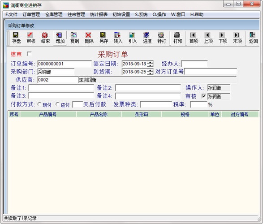This screenshot has height=224, width=263.
Task: Open the F.文件 menu
Action: [x=11, y=14]
